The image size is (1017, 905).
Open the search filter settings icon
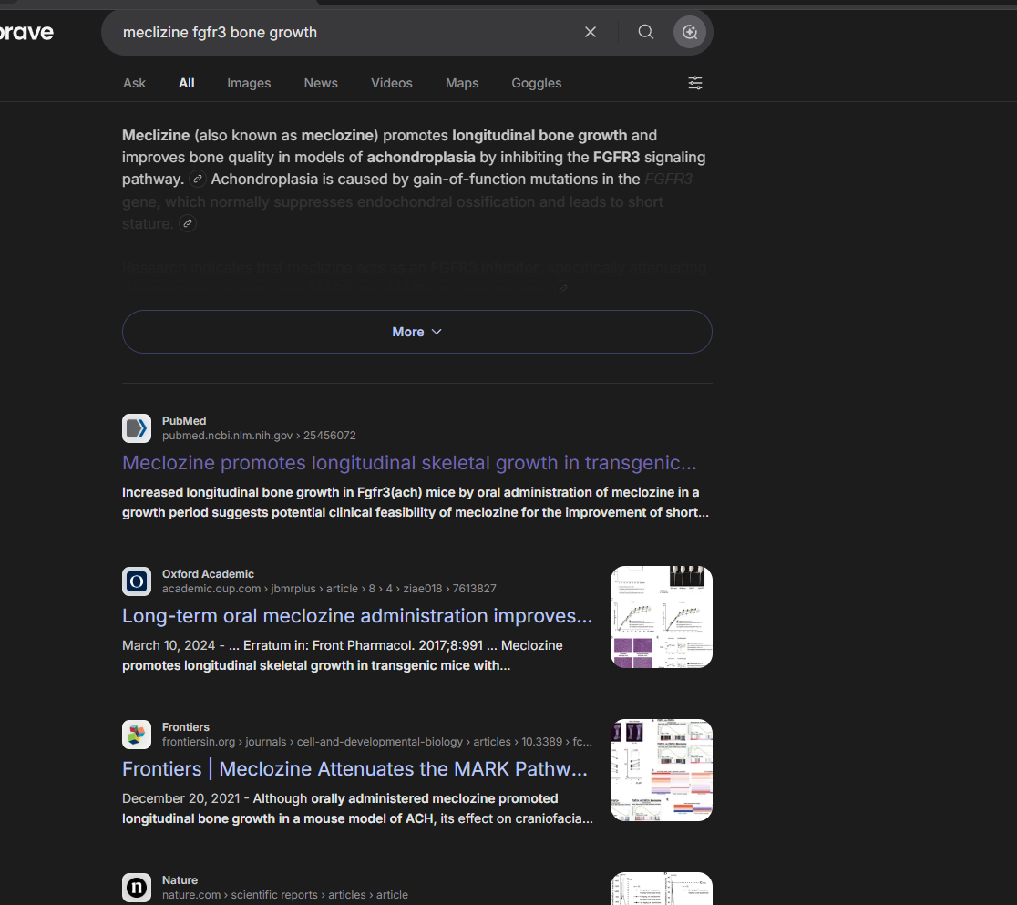pos(694,83)
